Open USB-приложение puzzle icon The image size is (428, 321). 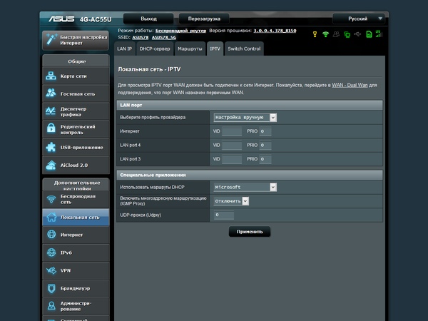click(51, 147)
